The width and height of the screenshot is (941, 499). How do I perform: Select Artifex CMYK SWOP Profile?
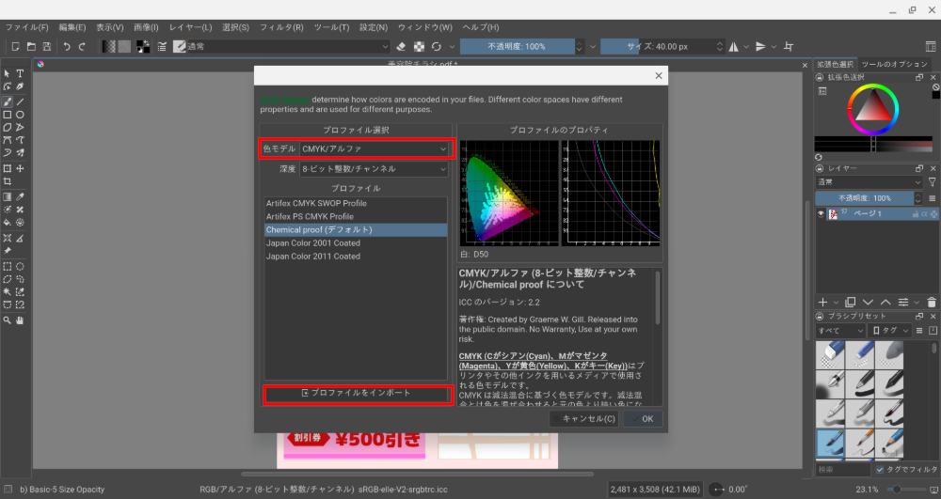[356, 203]
